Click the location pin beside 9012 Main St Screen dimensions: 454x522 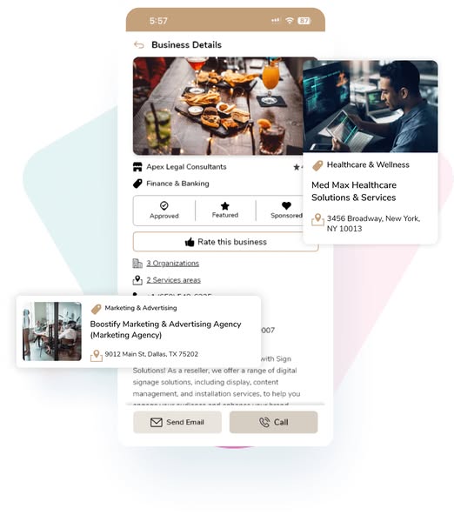coord(97,355)
